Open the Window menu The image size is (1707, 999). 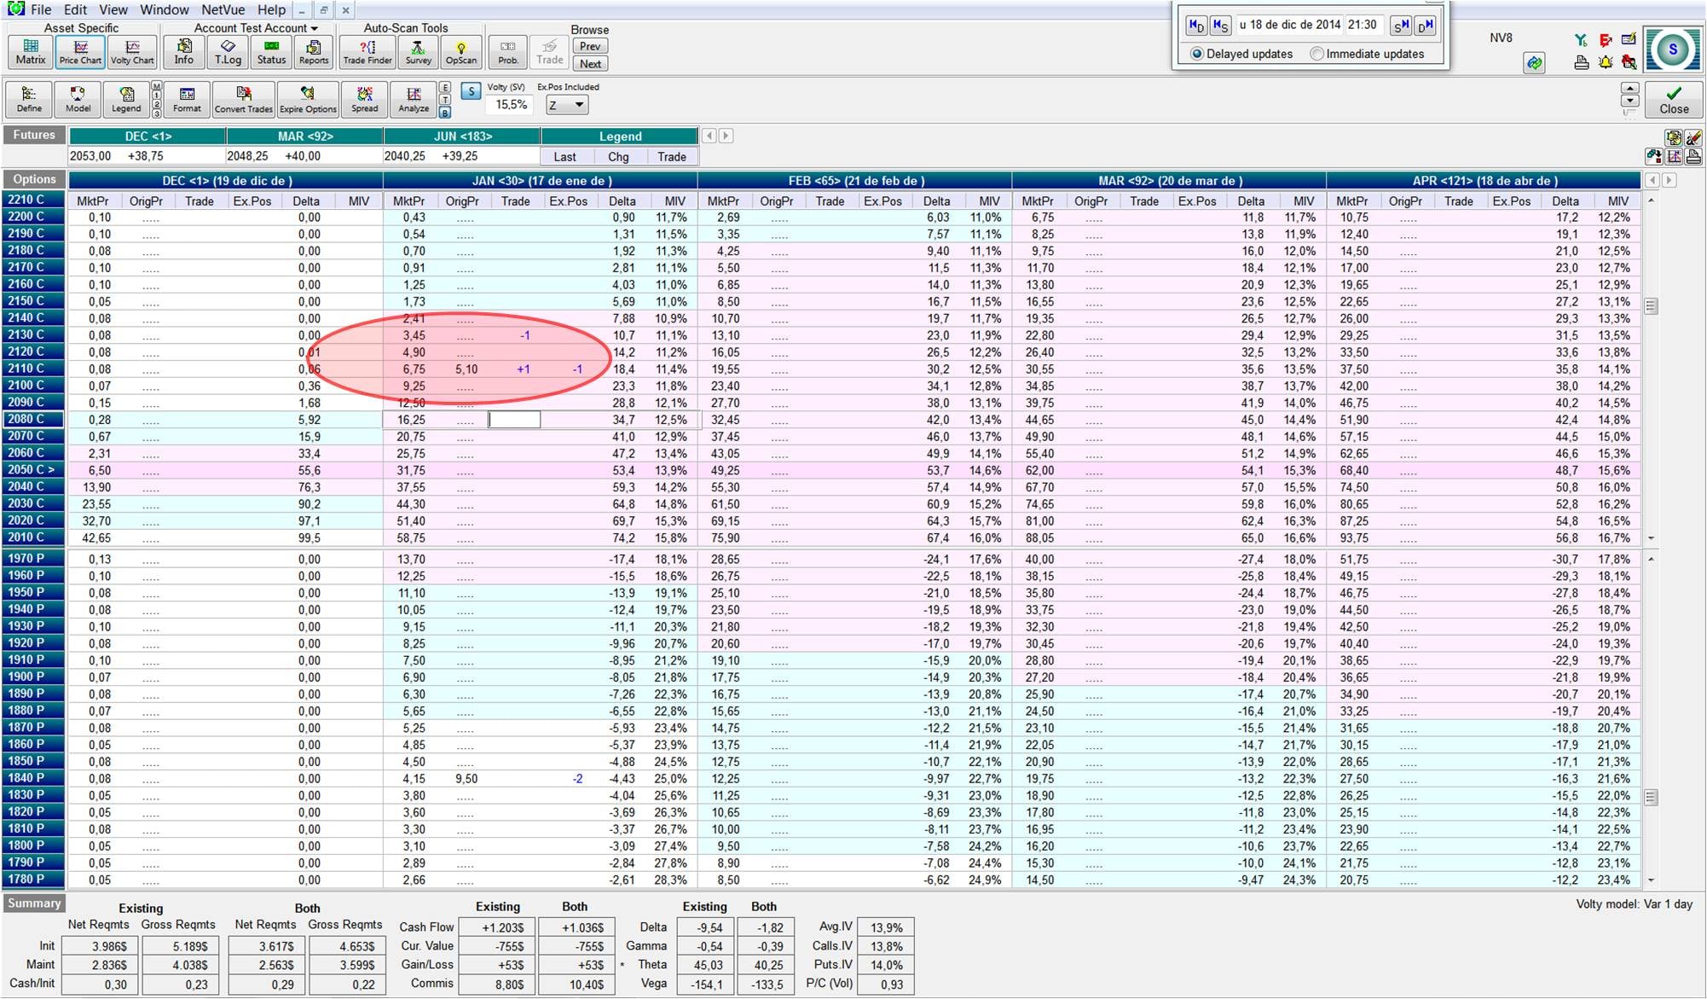[164, 10]
